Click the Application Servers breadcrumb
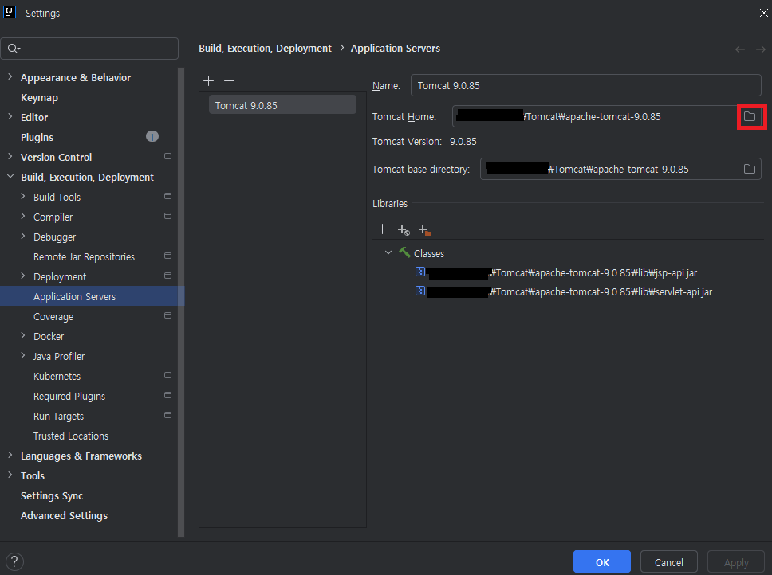Viewport: 772px width, 575px height. [x=396, y=48]
